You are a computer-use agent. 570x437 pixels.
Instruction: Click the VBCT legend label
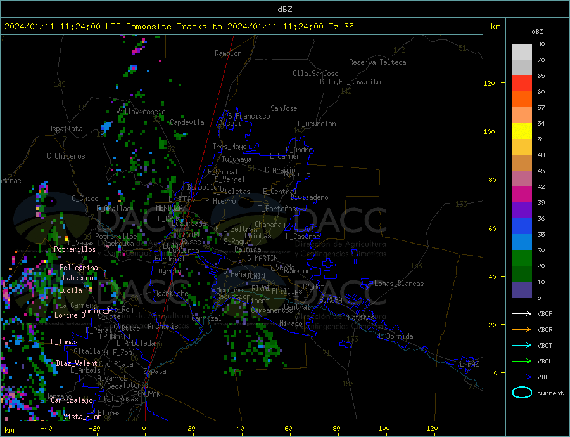tap(545, 345)
